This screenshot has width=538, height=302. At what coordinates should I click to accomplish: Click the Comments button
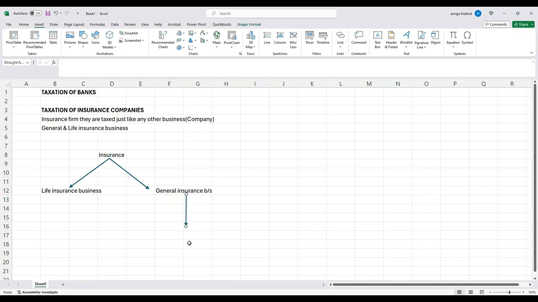496,24
